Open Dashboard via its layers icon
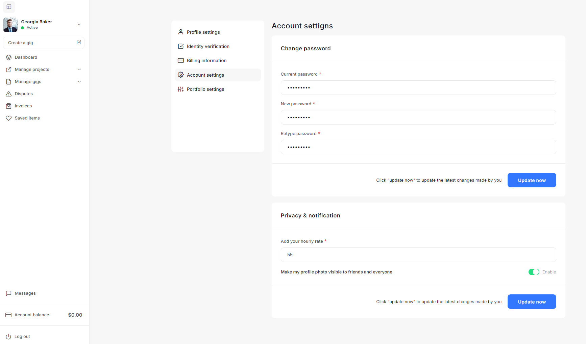 [9, 57]
